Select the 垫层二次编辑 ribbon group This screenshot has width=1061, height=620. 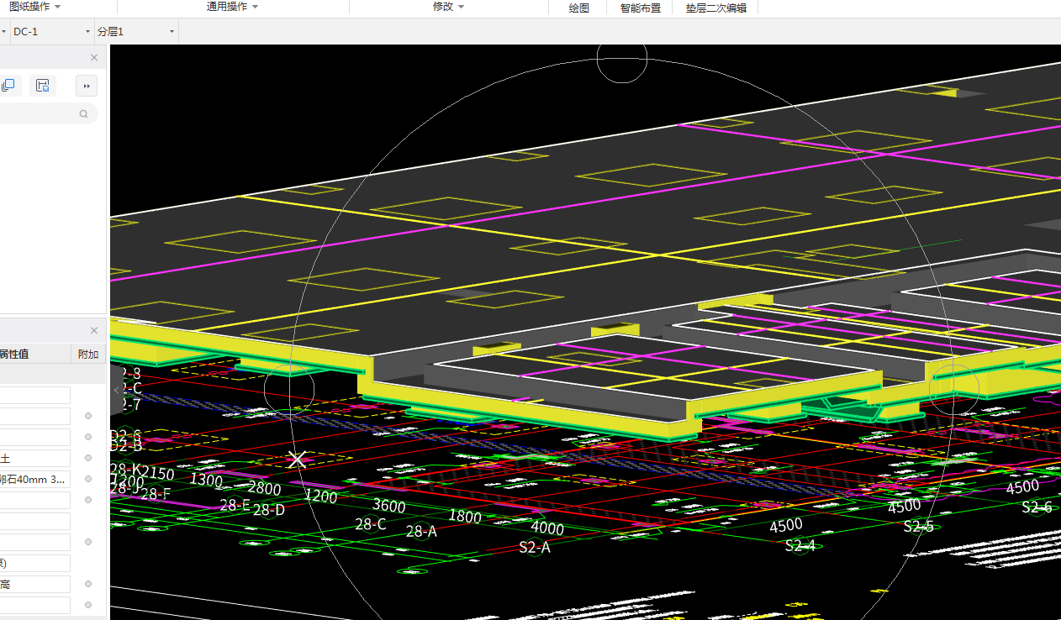point(716,8)
